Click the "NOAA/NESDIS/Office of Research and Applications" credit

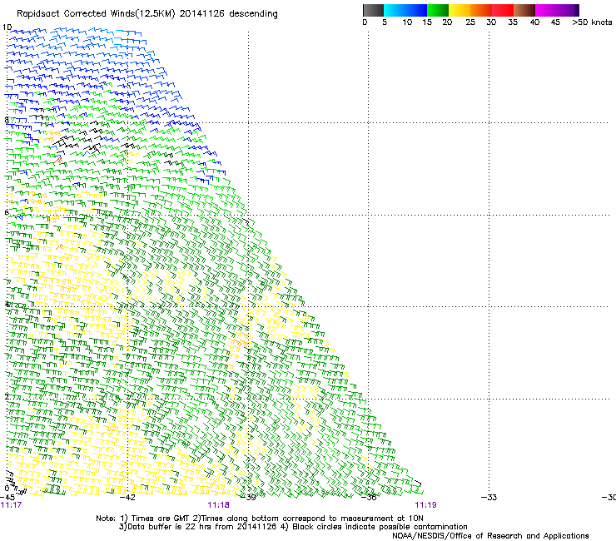490,536
